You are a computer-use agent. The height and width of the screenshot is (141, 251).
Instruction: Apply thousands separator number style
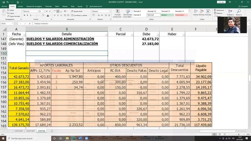point(102,15)
